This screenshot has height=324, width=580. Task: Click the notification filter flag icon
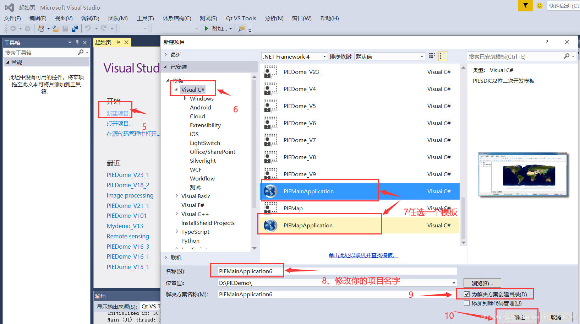point(525,6)
